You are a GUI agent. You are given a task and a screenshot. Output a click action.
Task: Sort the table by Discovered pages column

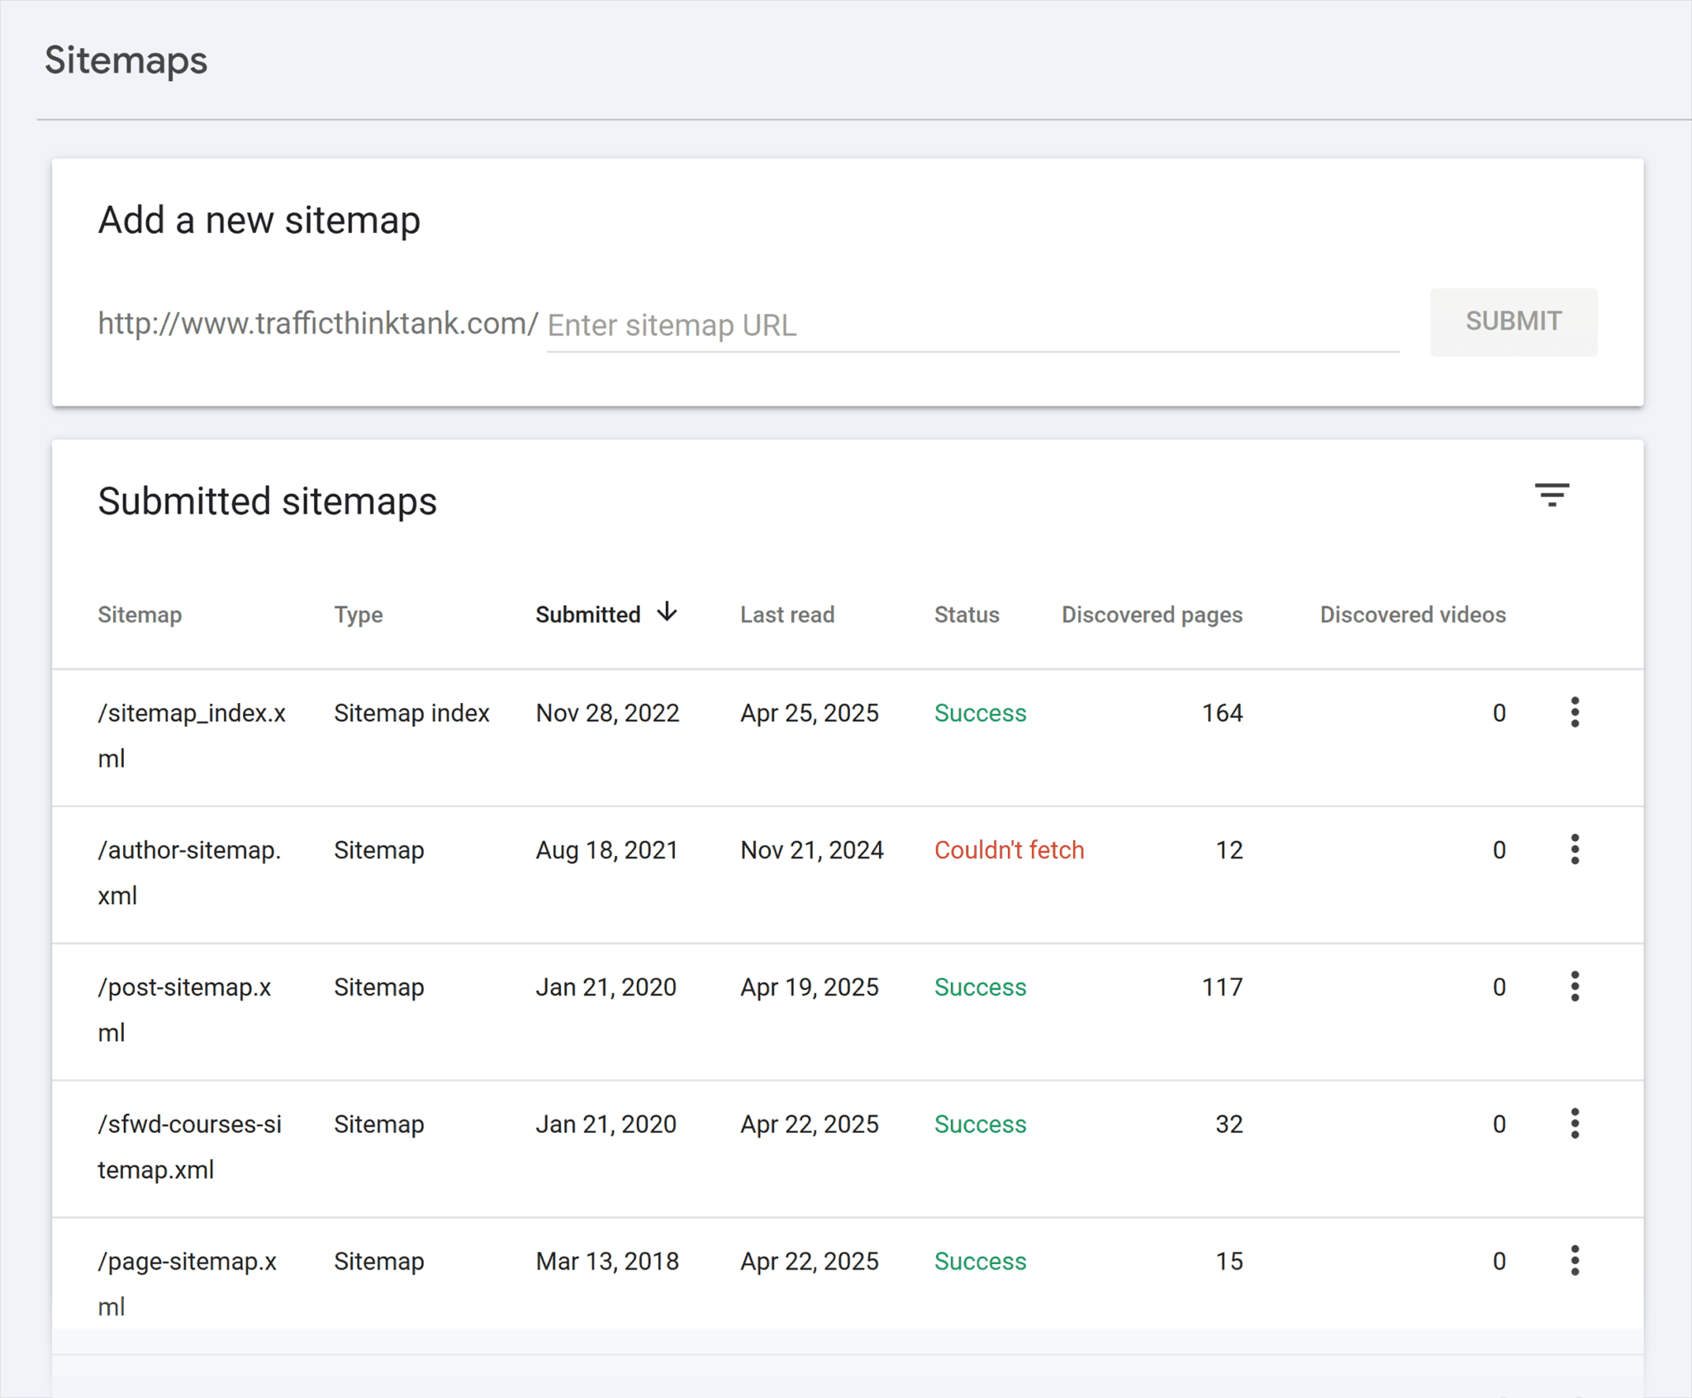pyautogui.click(x=1151, y=614)
